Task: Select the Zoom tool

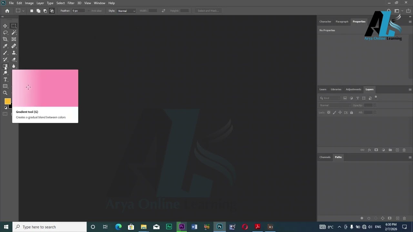Action: 5,93
